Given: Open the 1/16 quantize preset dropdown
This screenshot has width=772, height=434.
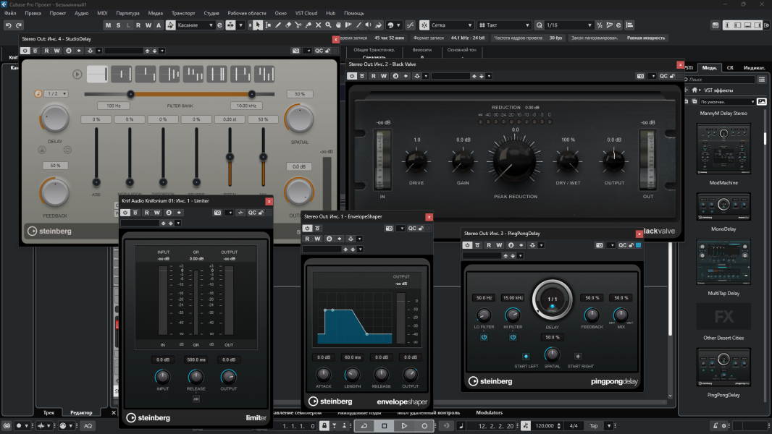Looking at the screenshot, I should click(x=568, y=25).
